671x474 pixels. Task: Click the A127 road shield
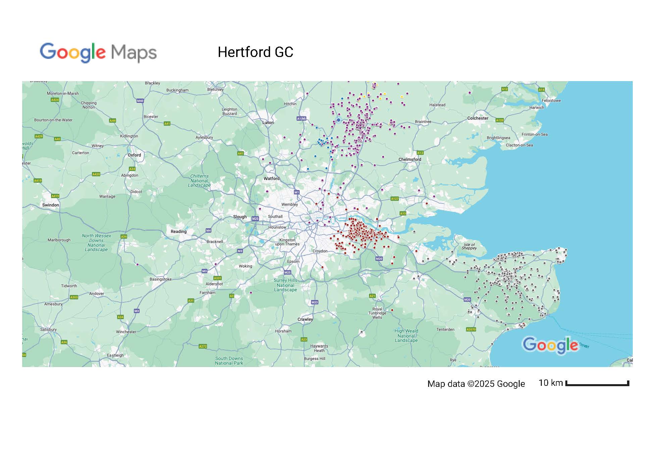tap(395, 199)
